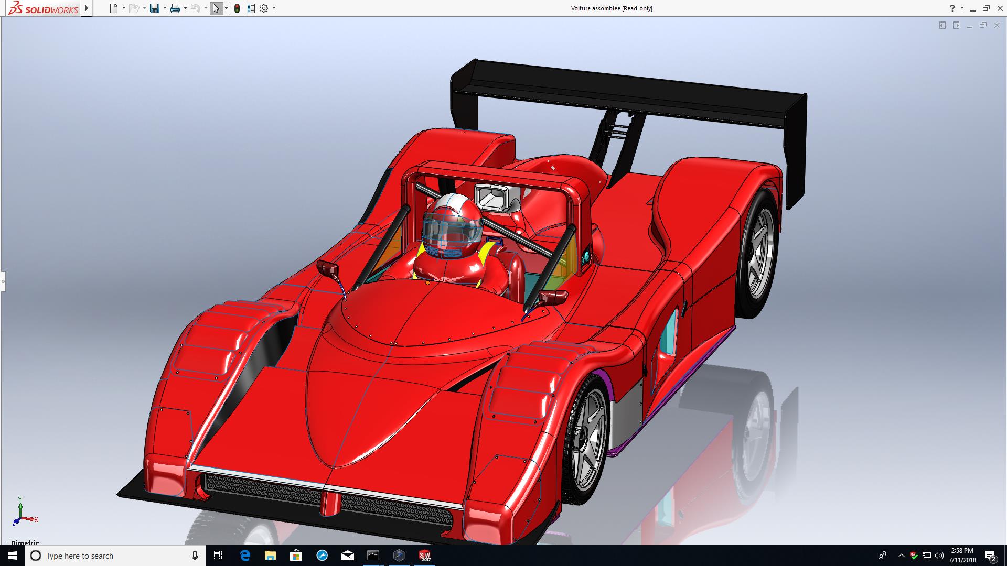Image resolution: width=1007 pixels, height=566 pixels.
Task: Click the New document icon
Action: 114,8
